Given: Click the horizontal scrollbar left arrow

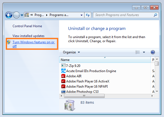Looking at the screenshot, I should [61, 96].
